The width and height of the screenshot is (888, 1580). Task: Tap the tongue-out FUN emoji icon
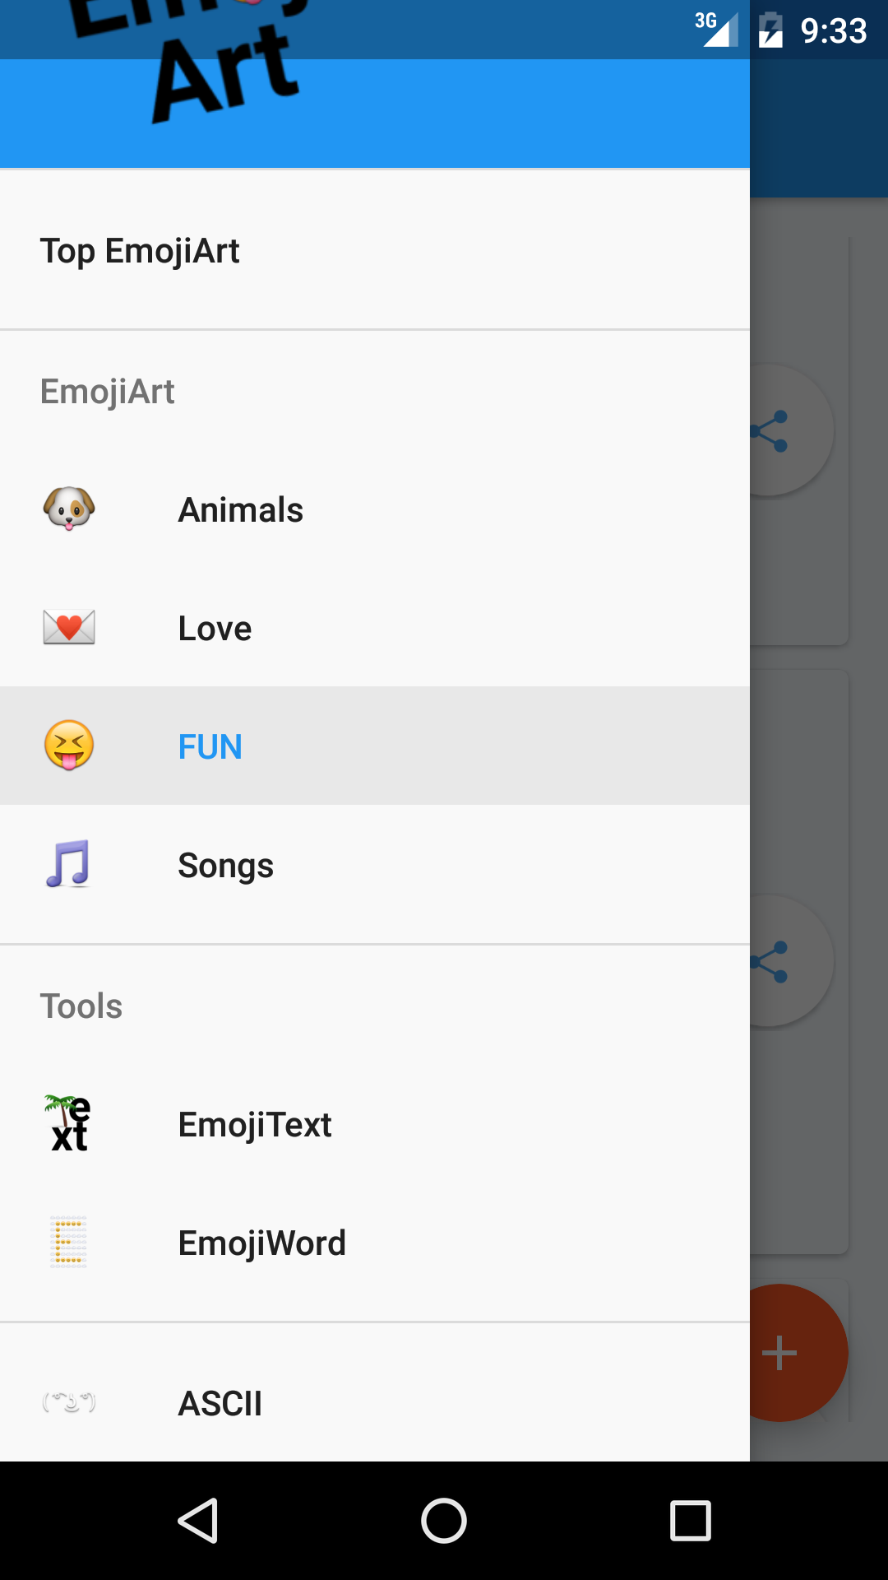tap(69, 746)
